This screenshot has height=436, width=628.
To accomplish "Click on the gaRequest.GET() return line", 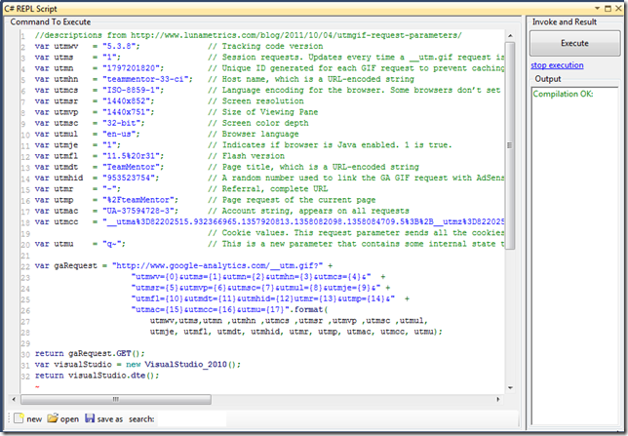I will pyautogui.click(x=96, y=353).
